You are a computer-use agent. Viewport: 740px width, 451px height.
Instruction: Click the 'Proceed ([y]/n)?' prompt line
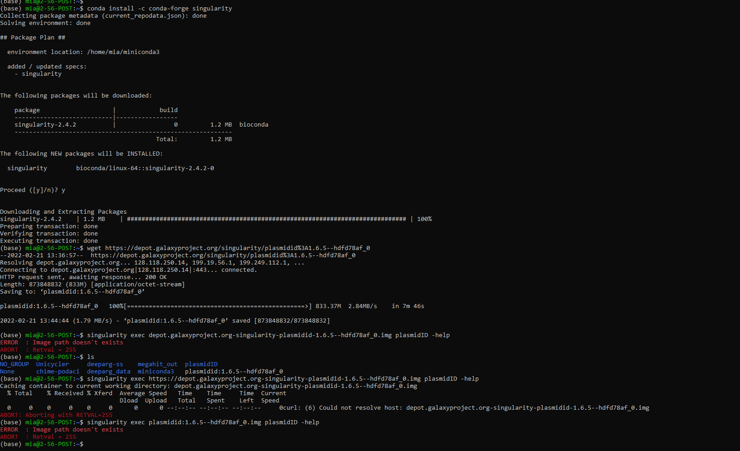coord(33,190)
